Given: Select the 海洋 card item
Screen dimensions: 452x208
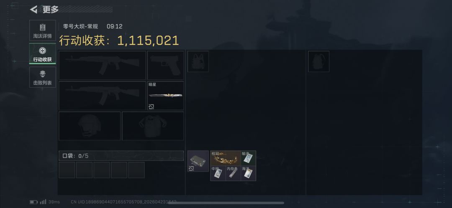Looking at the screenshot, I should coord(249,173).
